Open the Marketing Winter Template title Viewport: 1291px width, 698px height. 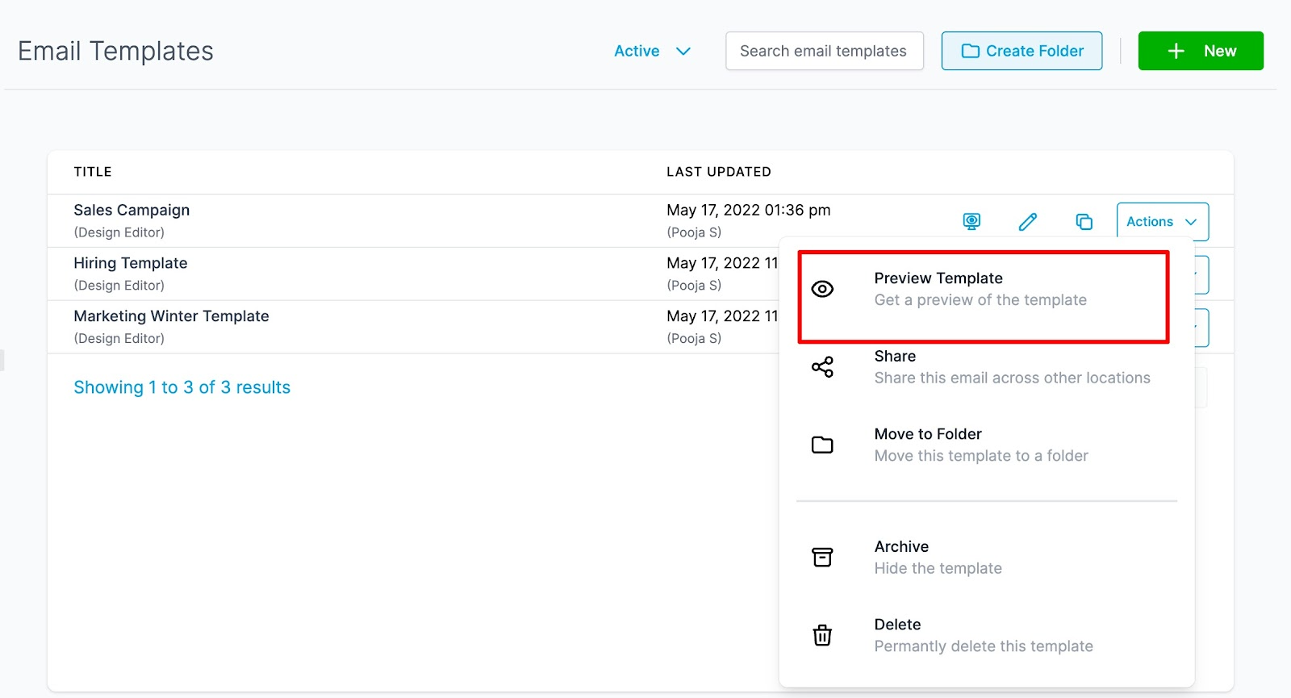171,316
